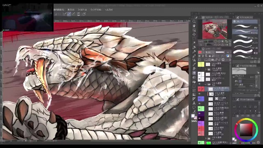Click the layer opacity slider
This screenshot has height=148, width=263.
pos(220,52)
